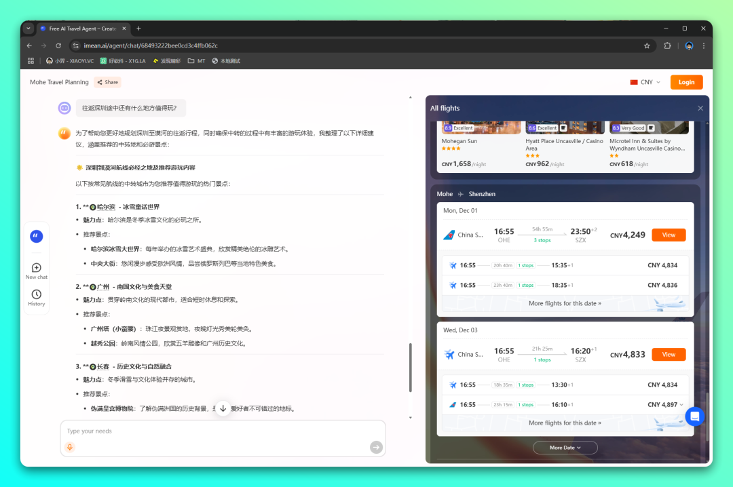733x487 pixels.
Task: Reload the current page
Action: (x=58, y=45)
